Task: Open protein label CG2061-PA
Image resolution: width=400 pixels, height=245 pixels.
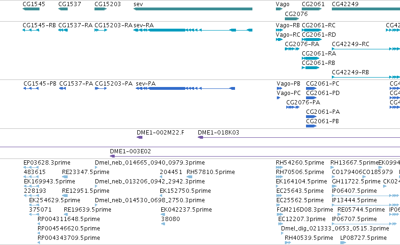Action: [x=323, y=112]
